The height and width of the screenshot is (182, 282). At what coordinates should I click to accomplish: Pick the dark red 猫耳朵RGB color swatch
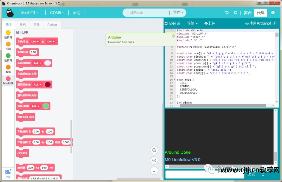click(x=48, y=84)
